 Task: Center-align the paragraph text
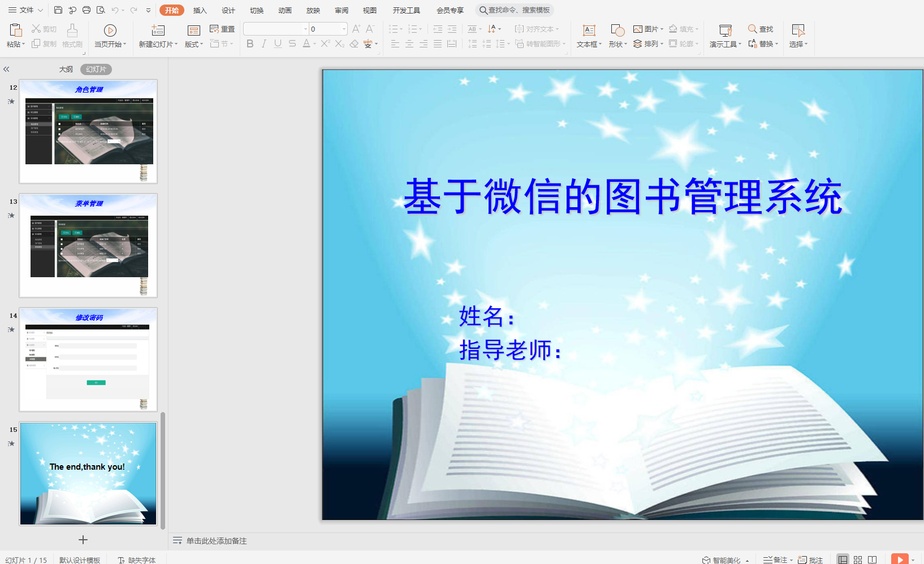pyautogui.click(x=409, y=43)
